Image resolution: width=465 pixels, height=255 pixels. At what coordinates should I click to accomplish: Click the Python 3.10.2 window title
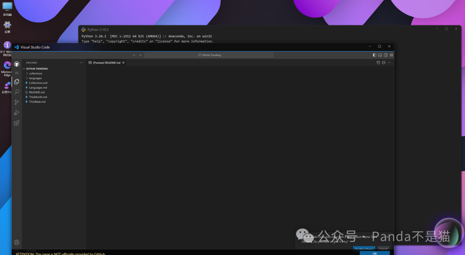(x=98, y=30)
